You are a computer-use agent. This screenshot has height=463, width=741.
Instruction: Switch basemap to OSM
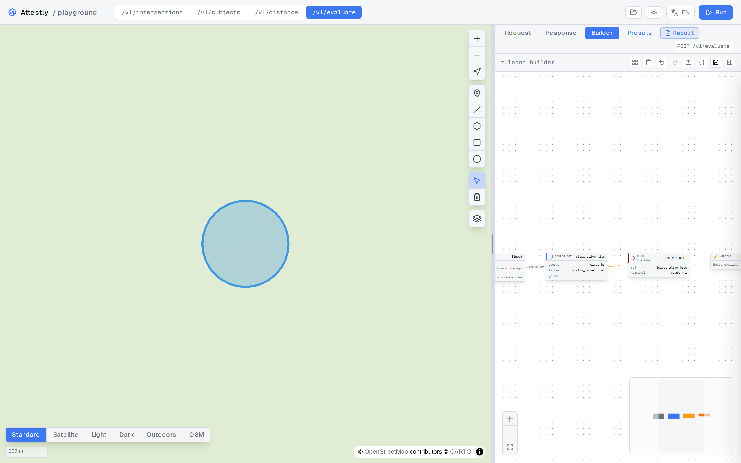pos(197,434)
